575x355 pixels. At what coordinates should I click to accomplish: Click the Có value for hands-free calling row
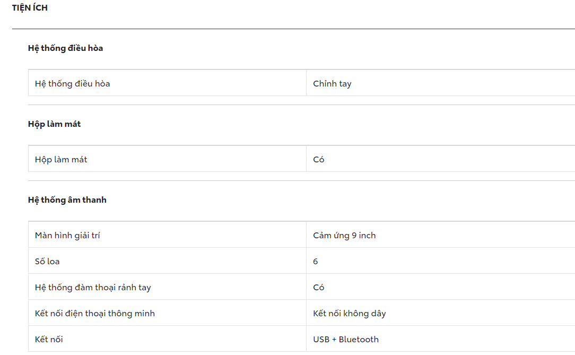pyautogui.click(x=318, y=288)
